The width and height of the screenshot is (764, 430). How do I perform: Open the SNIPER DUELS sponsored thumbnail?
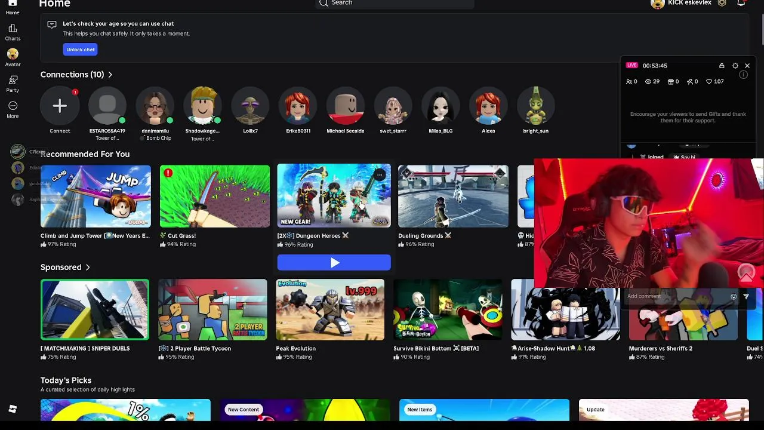[x=95, y=309]
